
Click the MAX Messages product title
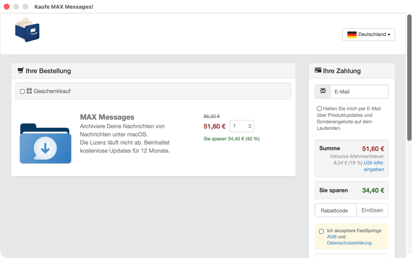107,117
